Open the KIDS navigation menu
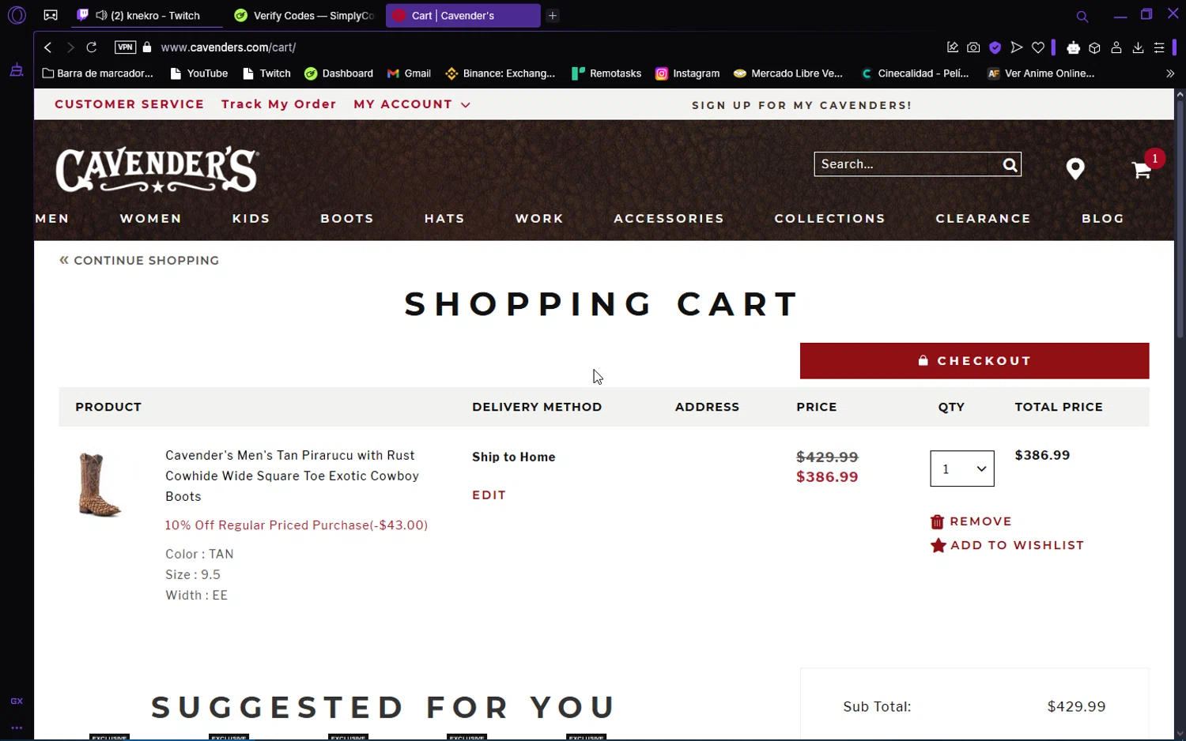Screen dimensions: 1186x741 point(251,219)
